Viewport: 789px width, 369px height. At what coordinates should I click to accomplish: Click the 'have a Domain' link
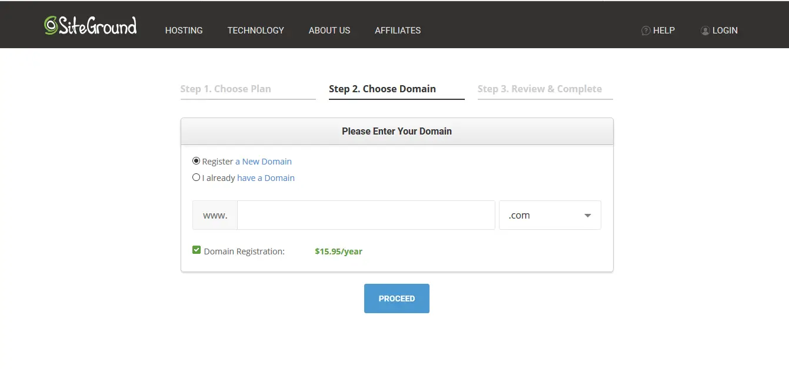[266, 178]
